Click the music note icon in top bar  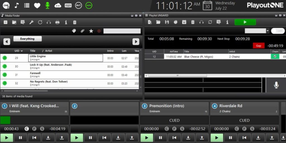16,6
